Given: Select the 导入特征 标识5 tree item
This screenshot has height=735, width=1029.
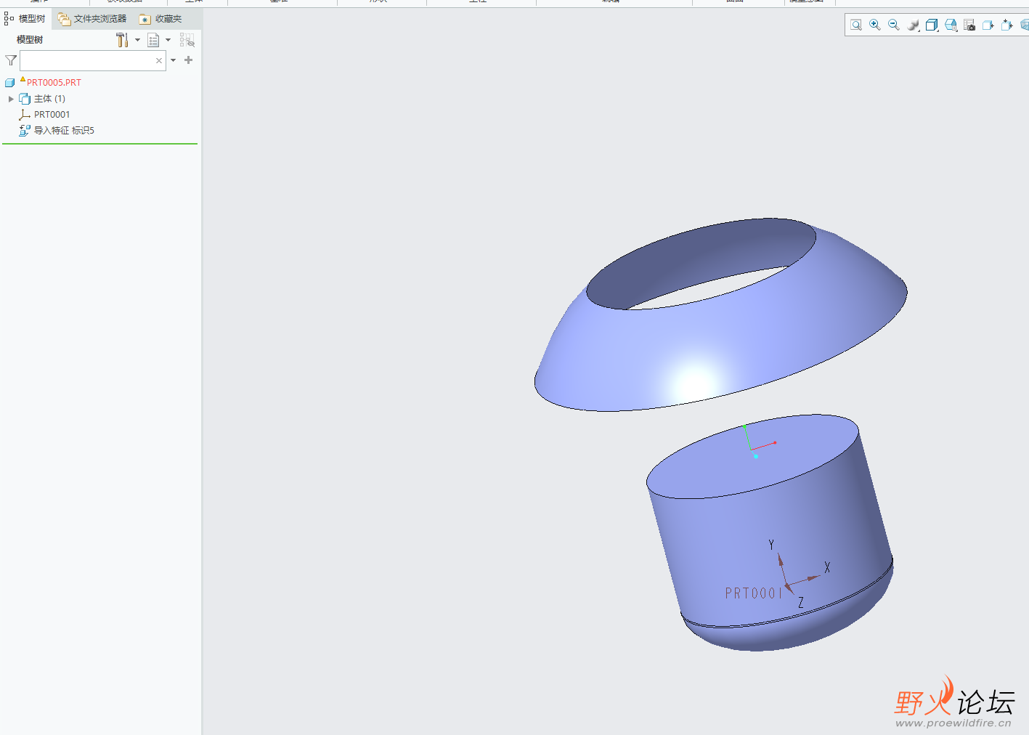Looking at the screenshot, I should pos(64,131).
